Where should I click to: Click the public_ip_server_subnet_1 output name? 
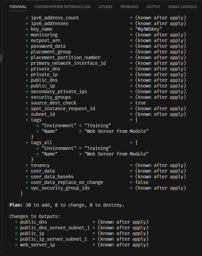(x=54, y=239)
